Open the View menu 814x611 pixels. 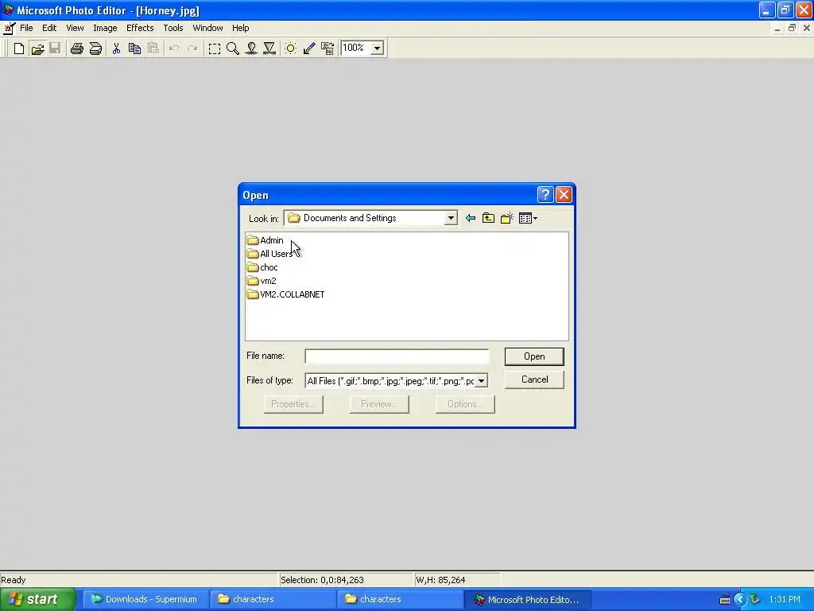pyautogui.click(x=75, y=28)
